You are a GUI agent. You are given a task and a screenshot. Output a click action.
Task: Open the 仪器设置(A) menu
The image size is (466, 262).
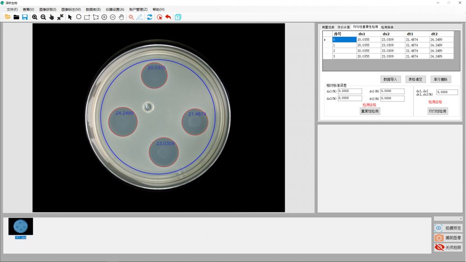coord(115,9)
